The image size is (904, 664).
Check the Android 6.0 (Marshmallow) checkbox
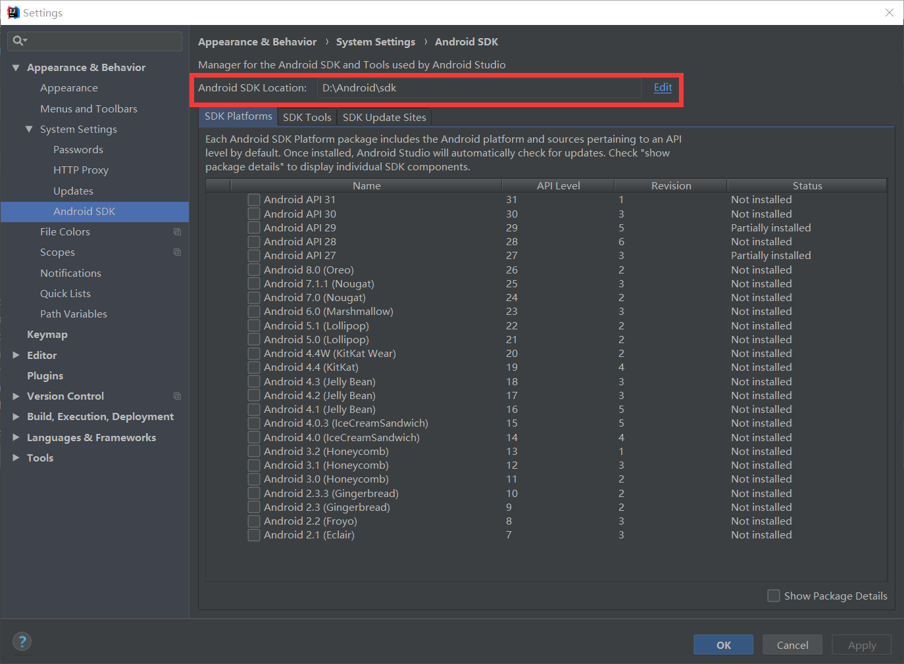coord(253,311)
